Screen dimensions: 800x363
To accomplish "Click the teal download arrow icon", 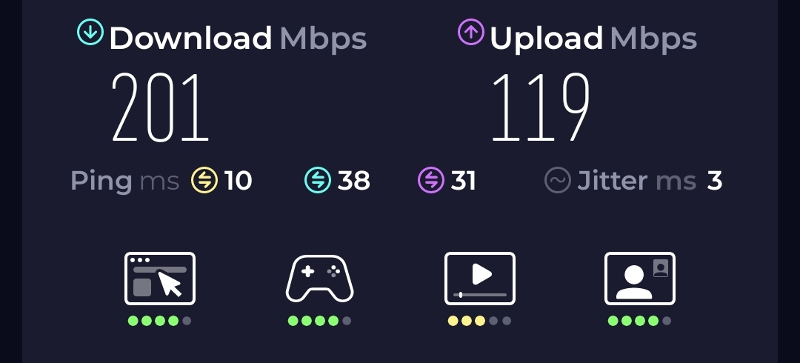I will click(90, 32).
